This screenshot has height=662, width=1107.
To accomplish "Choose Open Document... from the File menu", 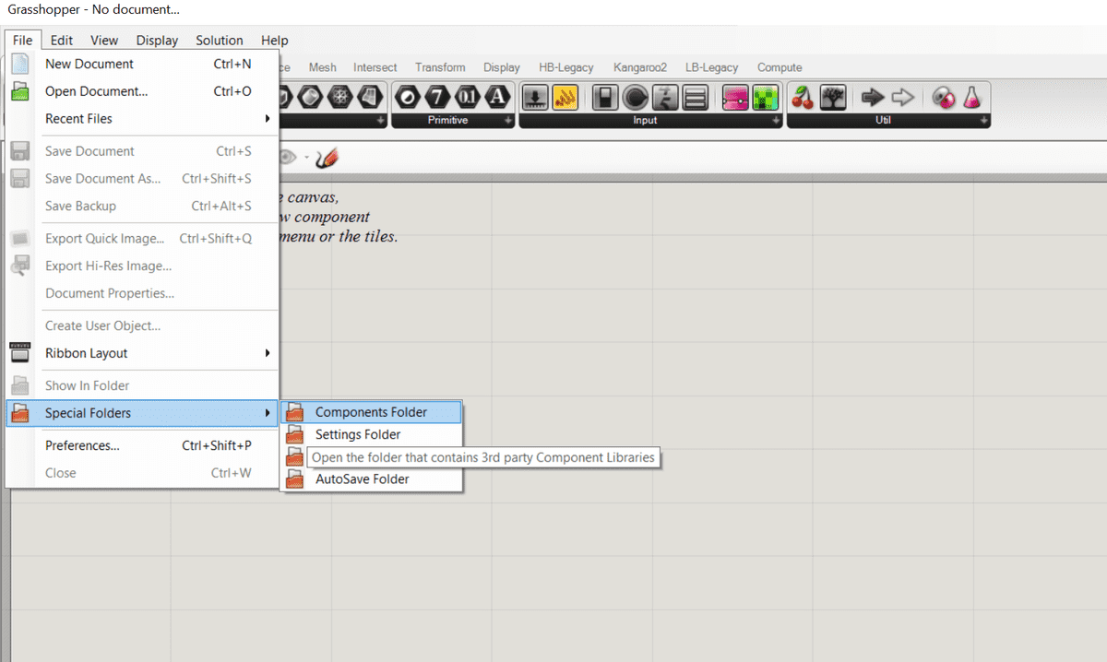I will [142, 91].
